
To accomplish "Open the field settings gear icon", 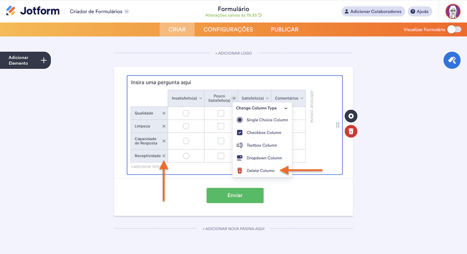I will 351,116.
